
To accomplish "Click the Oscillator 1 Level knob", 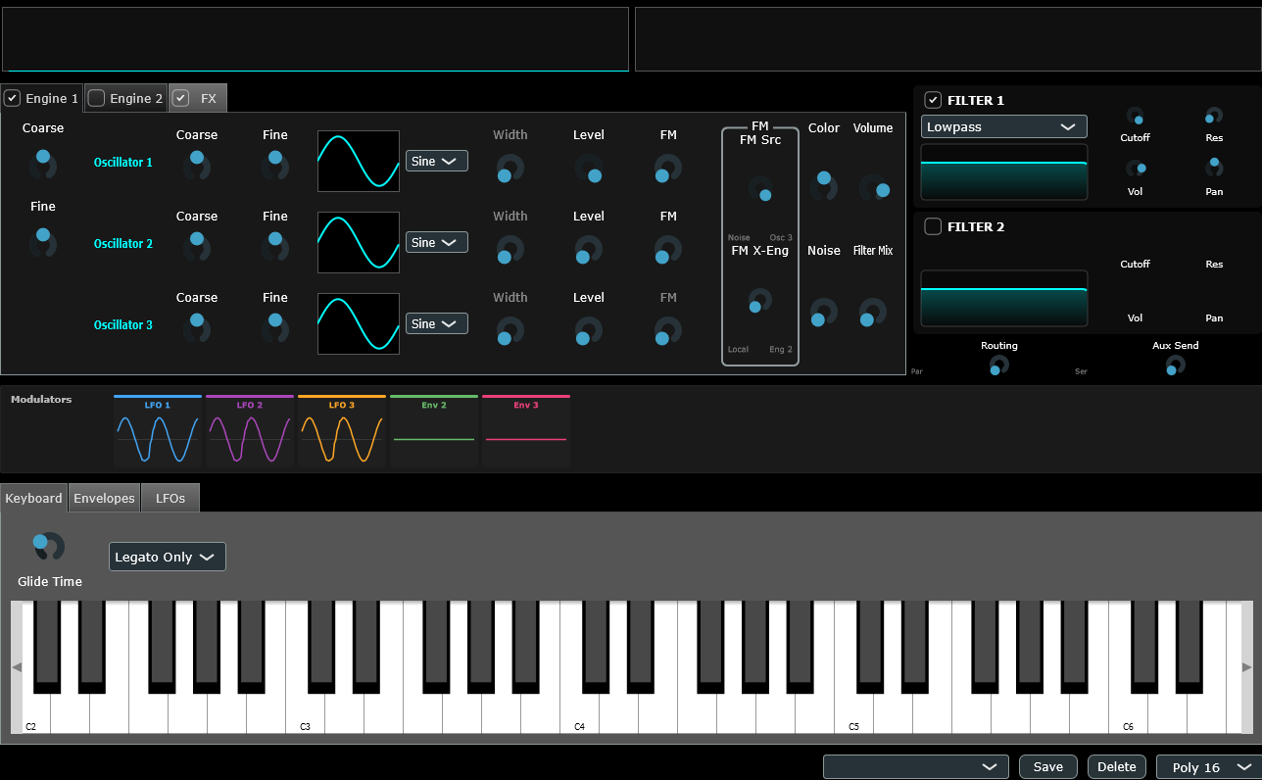I will [589, 169].
